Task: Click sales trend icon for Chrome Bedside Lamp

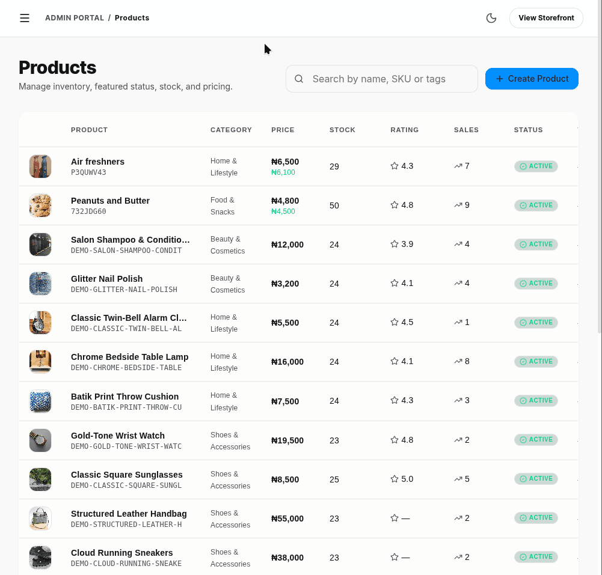Action: click(x=458, y=361)
